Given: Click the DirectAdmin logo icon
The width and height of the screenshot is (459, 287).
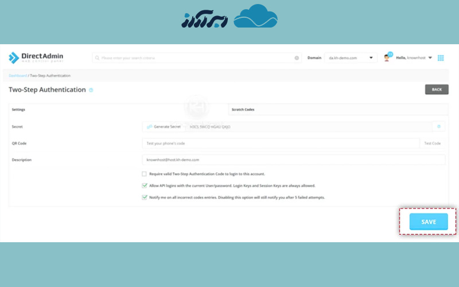Looking at the screenshot, I should tap(14, 58).
